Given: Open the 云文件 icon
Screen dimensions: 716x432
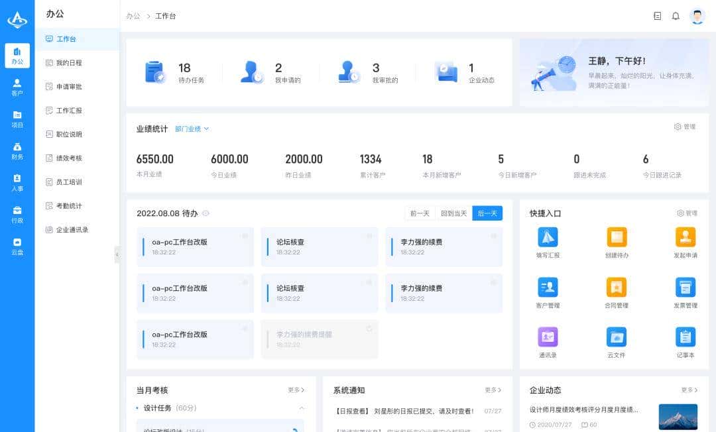Looking at the screenshot, I should coord(617,338).
